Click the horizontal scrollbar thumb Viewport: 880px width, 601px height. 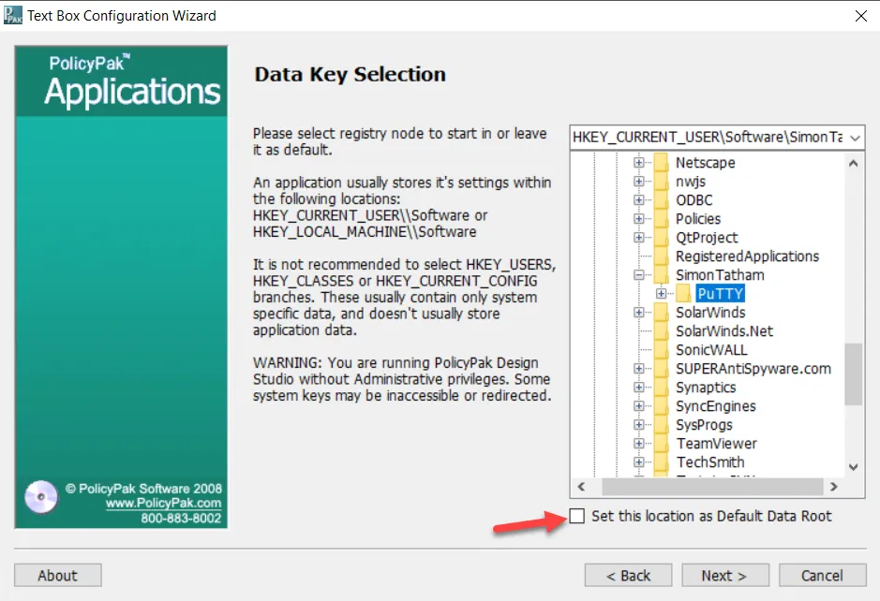(x=712, y=487)
